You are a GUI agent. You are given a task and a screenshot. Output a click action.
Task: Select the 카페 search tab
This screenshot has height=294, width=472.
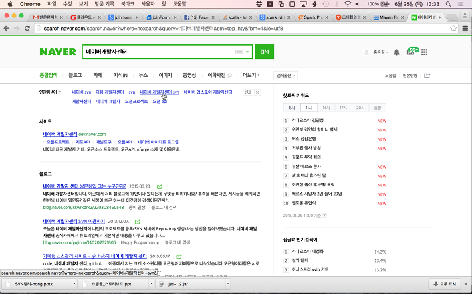click(x=98, y=75)
